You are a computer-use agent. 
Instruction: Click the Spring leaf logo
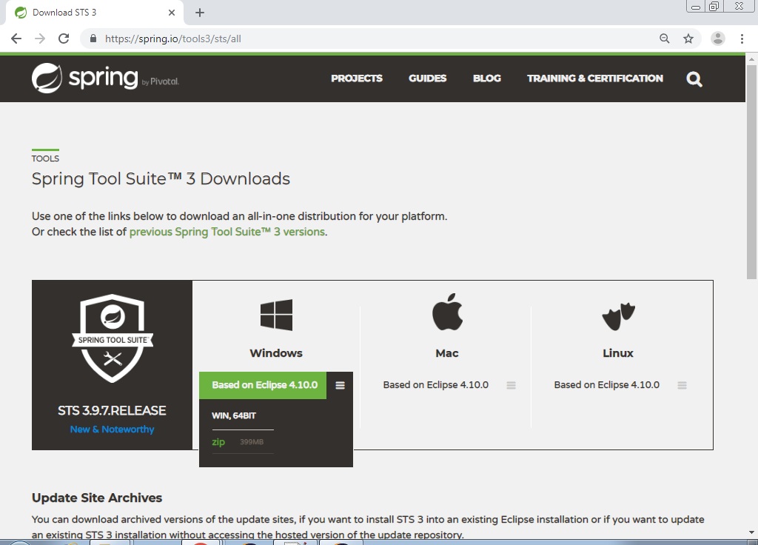point(47,78)
